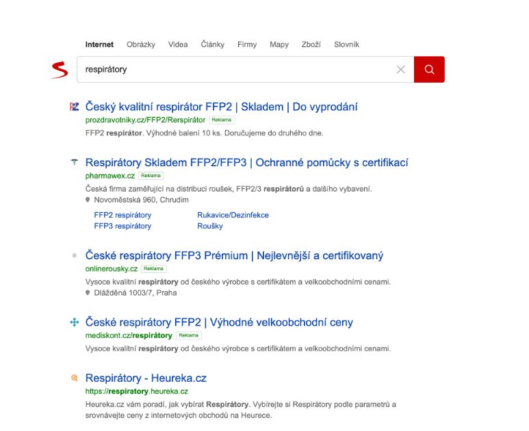The height and width of the screenshot is (431, 529).
Task: Select the Zboží tab
Action: [x=311, y=44]
